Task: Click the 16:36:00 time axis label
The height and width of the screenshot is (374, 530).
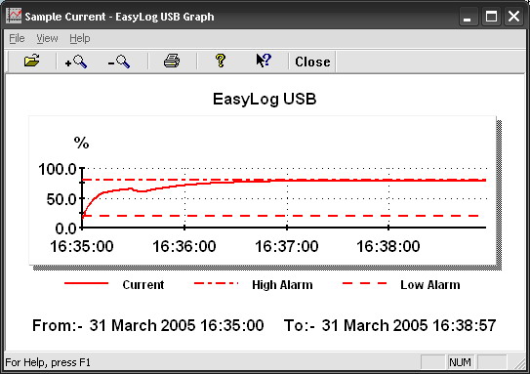Action: click(184, 246)
